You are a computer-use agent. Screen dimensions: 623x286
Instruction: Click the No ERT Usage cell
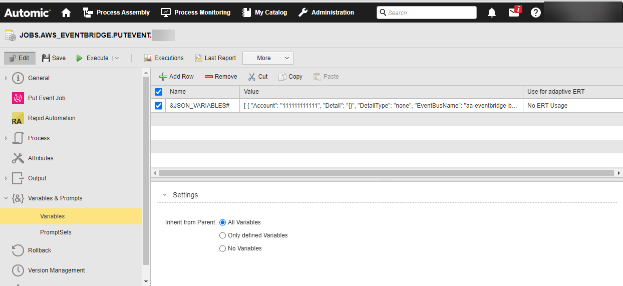pos(573,106)
